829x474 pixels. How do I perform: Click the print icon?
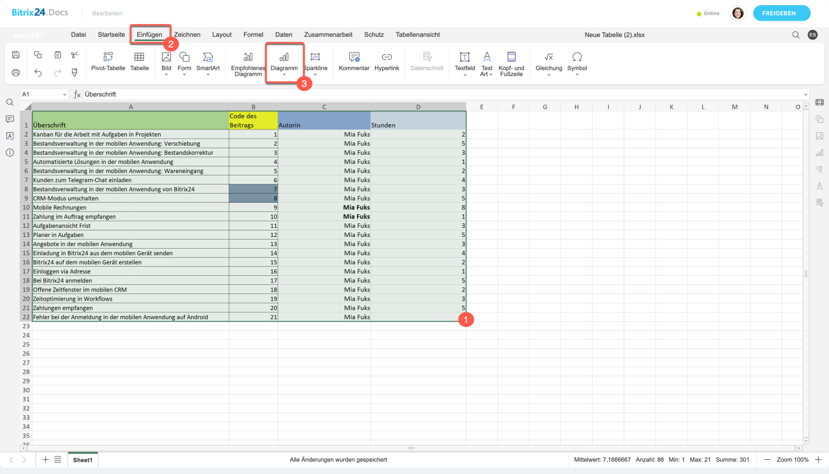[x=16, y=73]
